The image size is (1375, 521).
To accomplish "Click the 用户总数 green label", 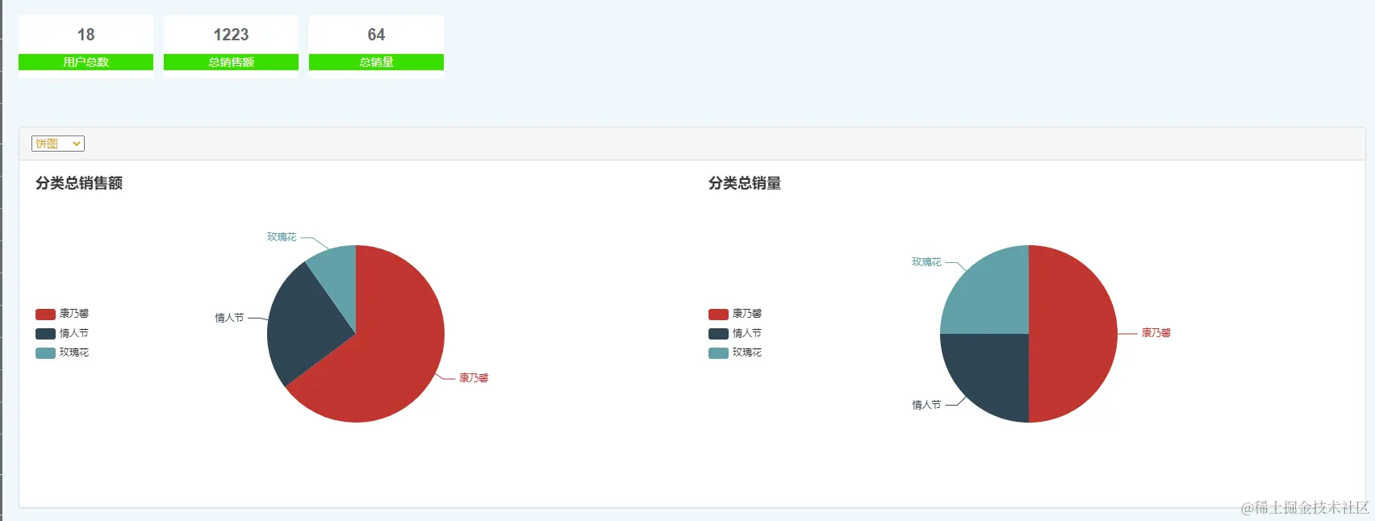I will pyautogui.click(x=86, y=62).
